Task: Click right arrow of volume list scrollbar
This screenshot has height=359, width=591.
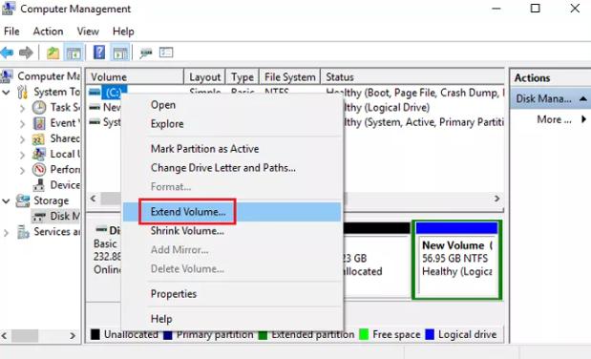Action: (x=496, y=199)
